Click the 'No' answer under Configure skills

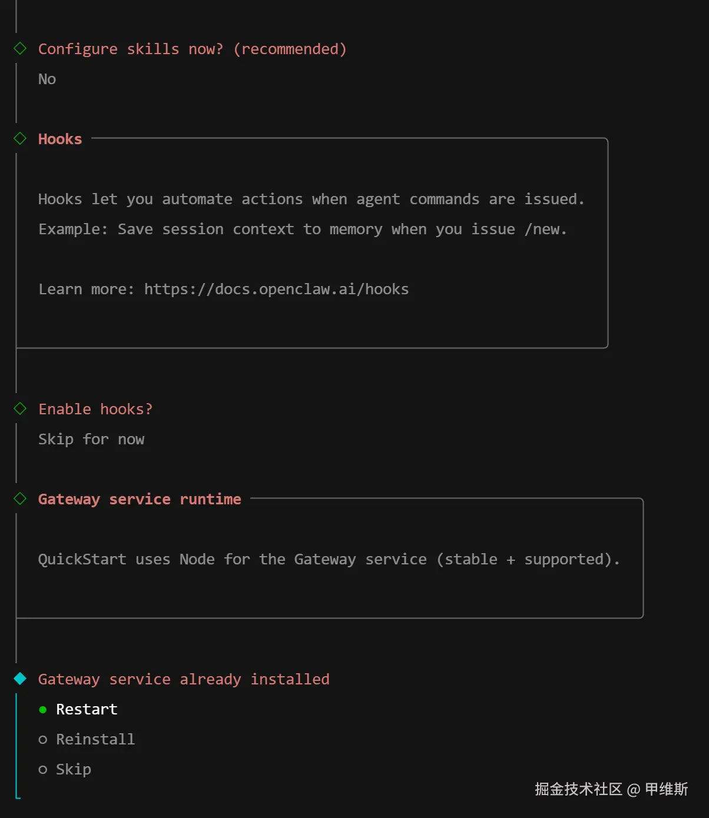click(47, 79)
